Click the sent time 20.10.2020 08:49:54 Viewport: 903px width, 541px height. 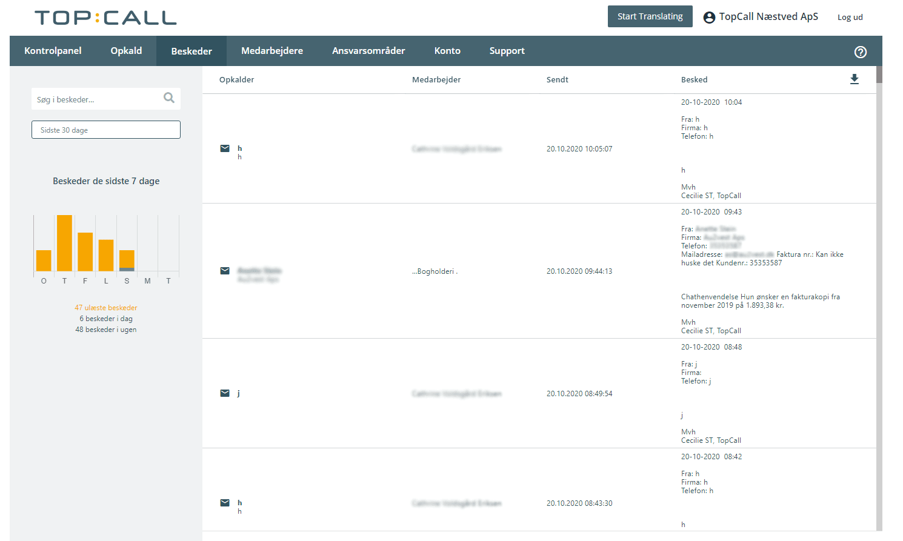pyautogui.click(x=579, y=394)
